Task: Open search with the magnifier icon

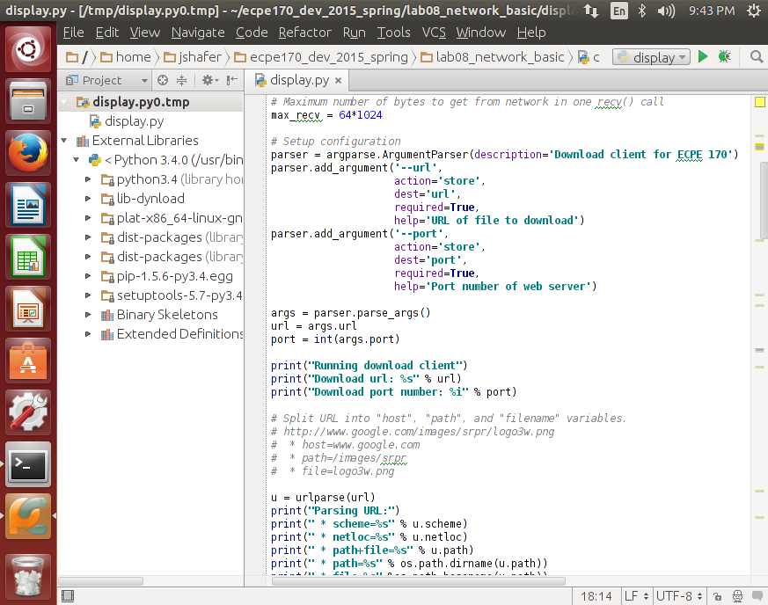Action: tap(755, 55)
